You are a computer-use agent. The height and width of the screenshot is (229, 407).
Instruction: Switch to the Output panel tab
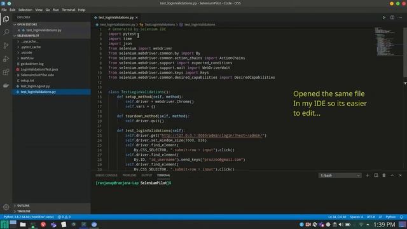pyautogui.click(x=147, y=176)
